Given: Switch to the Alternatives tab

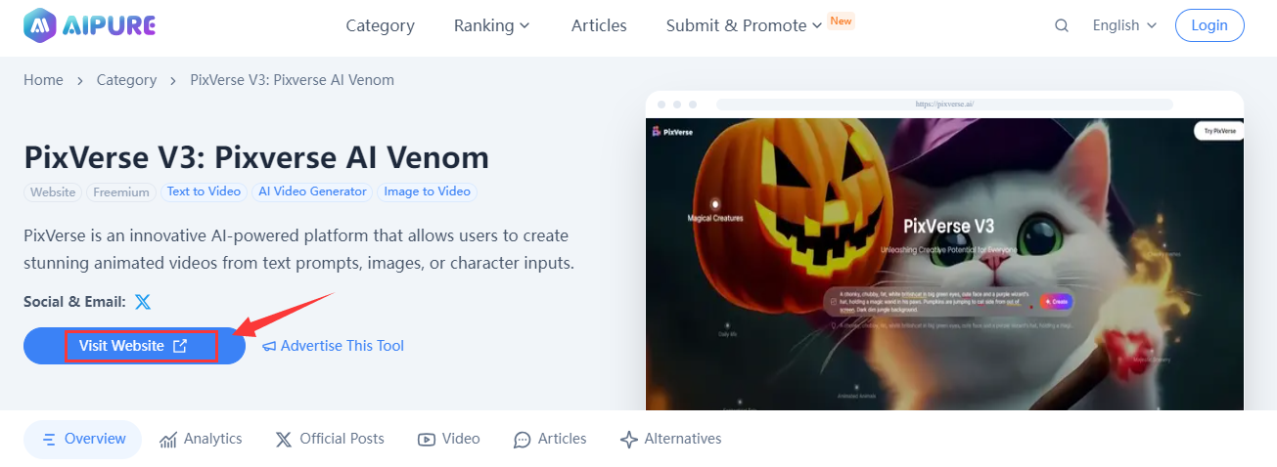Looking at the screenshot, I should (x=671, y=440).
